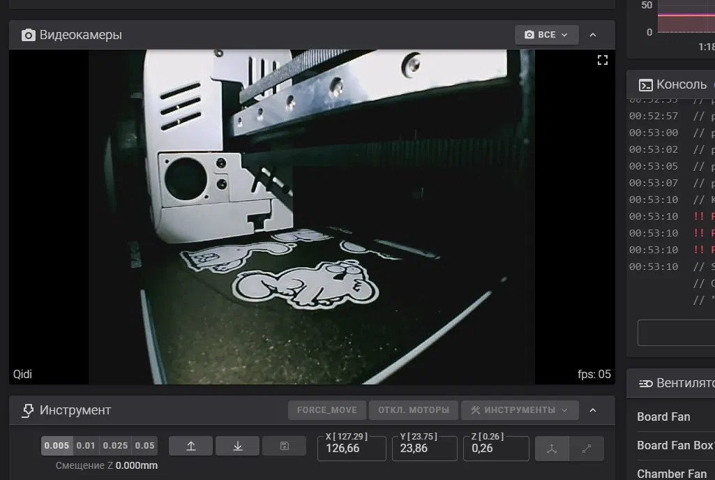
Task: Click the fps: 05 indicator
Action: pos(594,374)
